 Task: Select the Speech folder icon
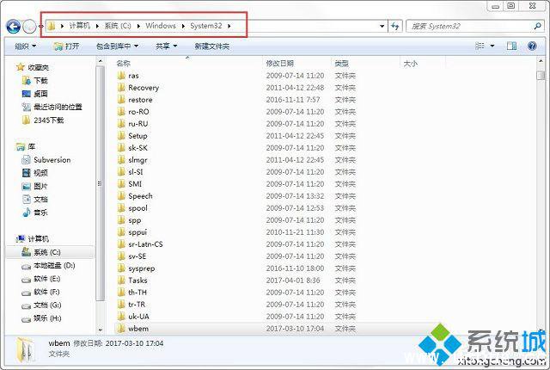(x=121, y=196)
